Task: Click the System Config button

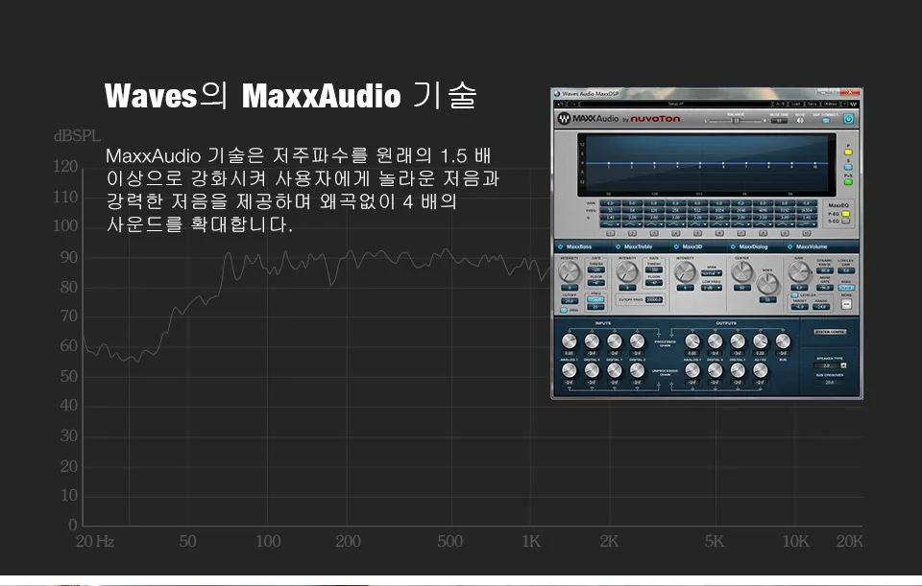Action: coord(830,332)
